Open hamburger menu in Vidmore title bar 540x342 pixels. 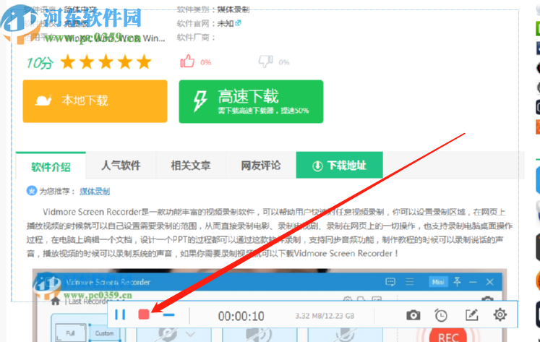click(409, 282)
